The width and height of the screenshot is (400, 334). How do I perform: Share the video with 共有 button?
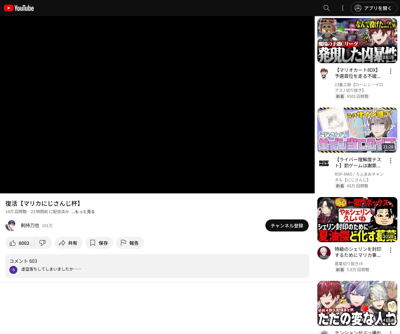coord(68,243)
